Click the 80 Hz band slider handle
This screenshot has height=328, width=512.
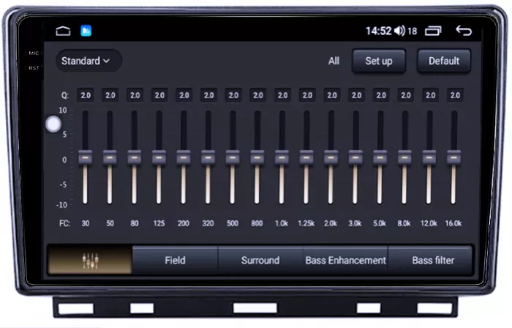pos(134,157)
